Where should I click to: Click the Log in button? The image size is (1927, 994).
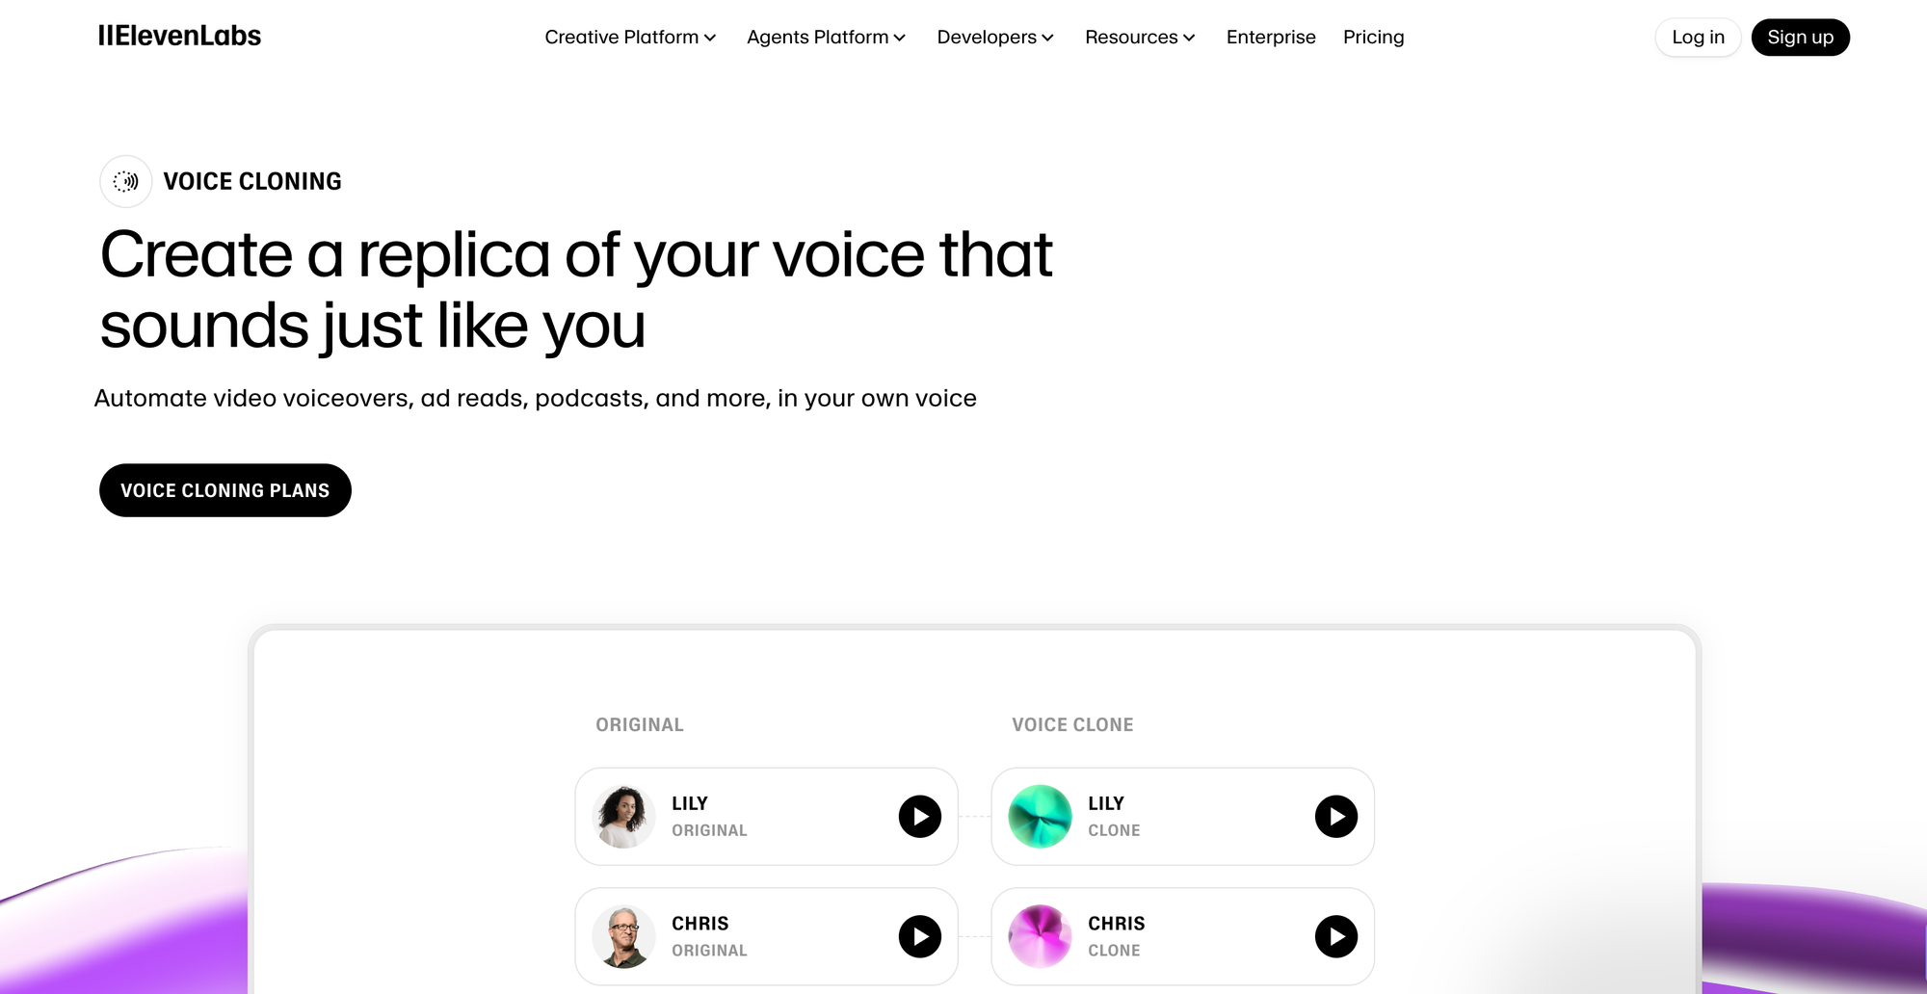coord(1698,38)
